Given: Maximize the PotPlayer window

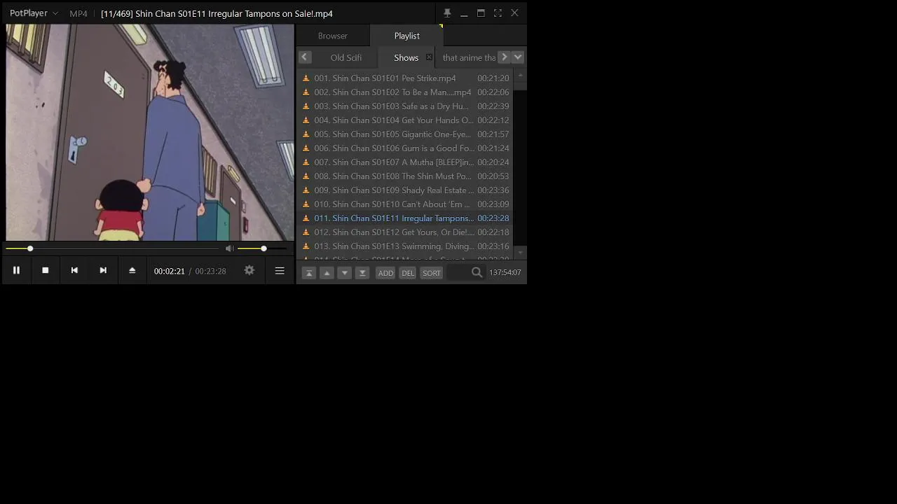Looking at the screenshot, I should [x=481, y=13].
